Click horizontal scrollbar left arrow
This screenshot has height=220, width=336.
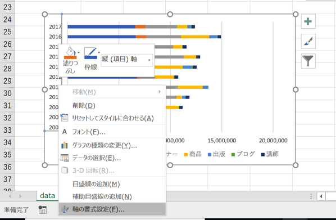(321, 196)
